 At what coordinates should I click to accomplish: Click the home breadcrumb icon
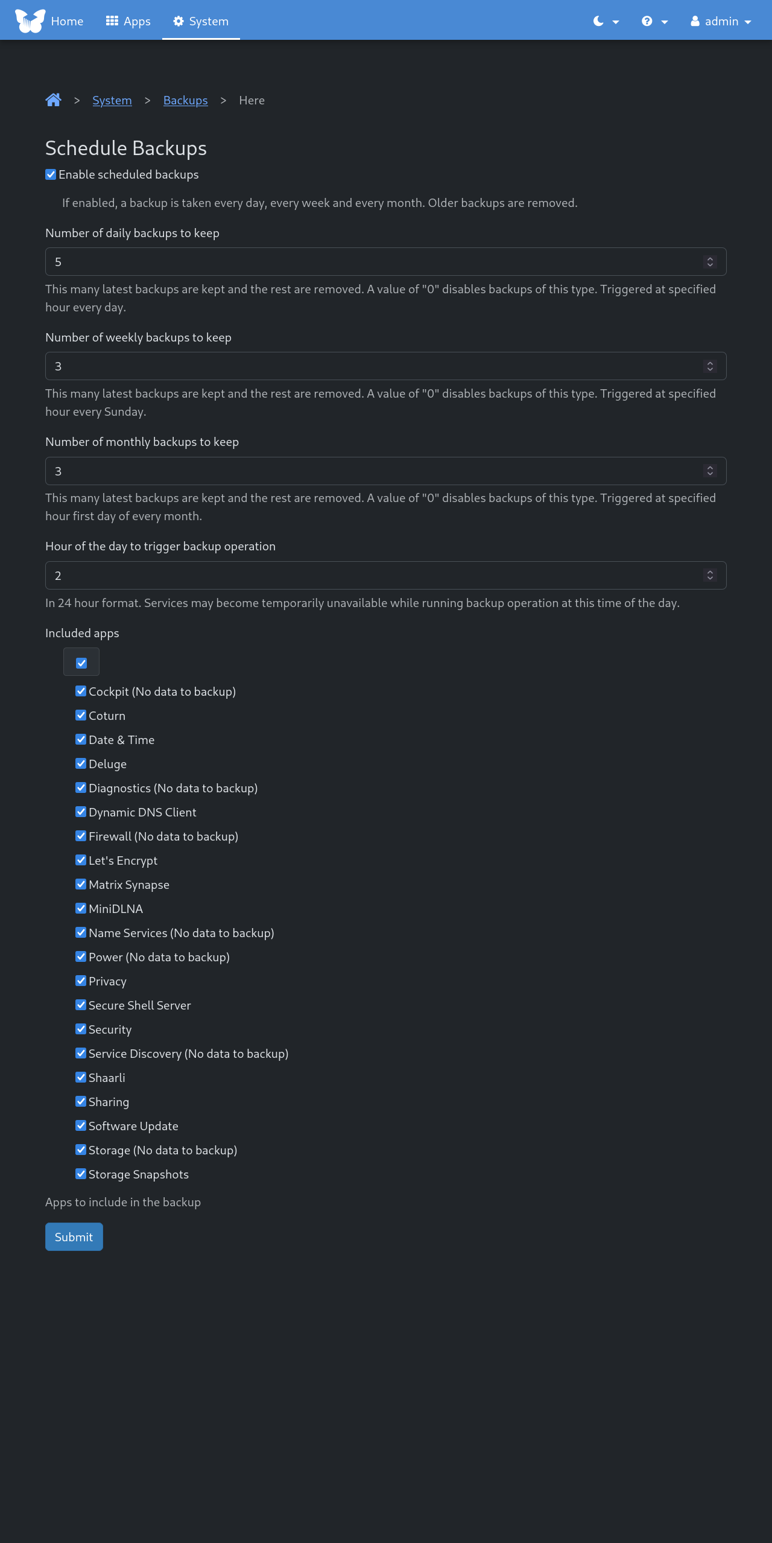point(53,100)
